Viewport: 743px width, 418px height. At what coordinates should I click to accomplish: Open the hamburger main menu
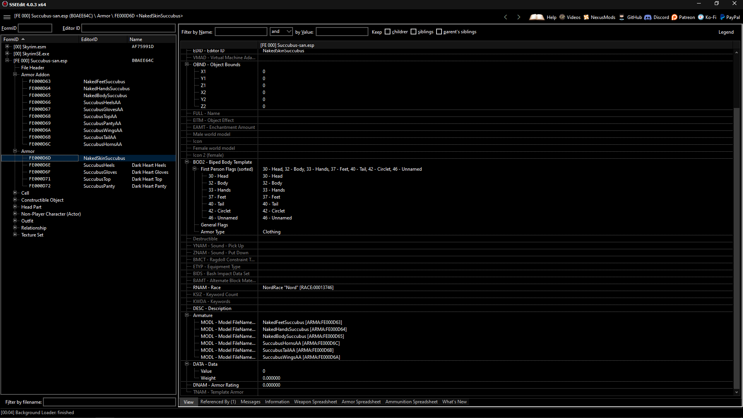point(7,17)
